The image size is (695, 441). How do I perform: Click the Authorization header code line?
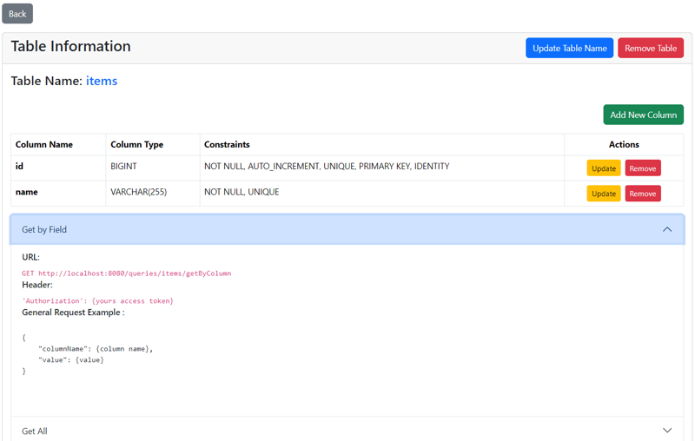[97, 301]
